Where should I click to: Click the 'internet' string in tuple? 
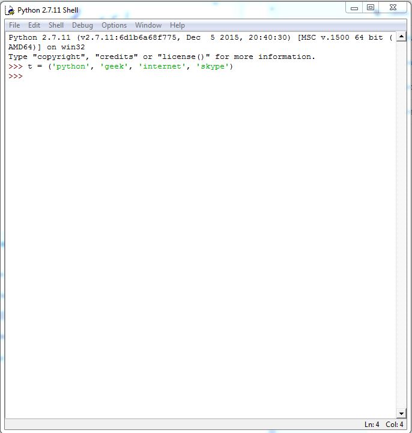coord(162,67)
